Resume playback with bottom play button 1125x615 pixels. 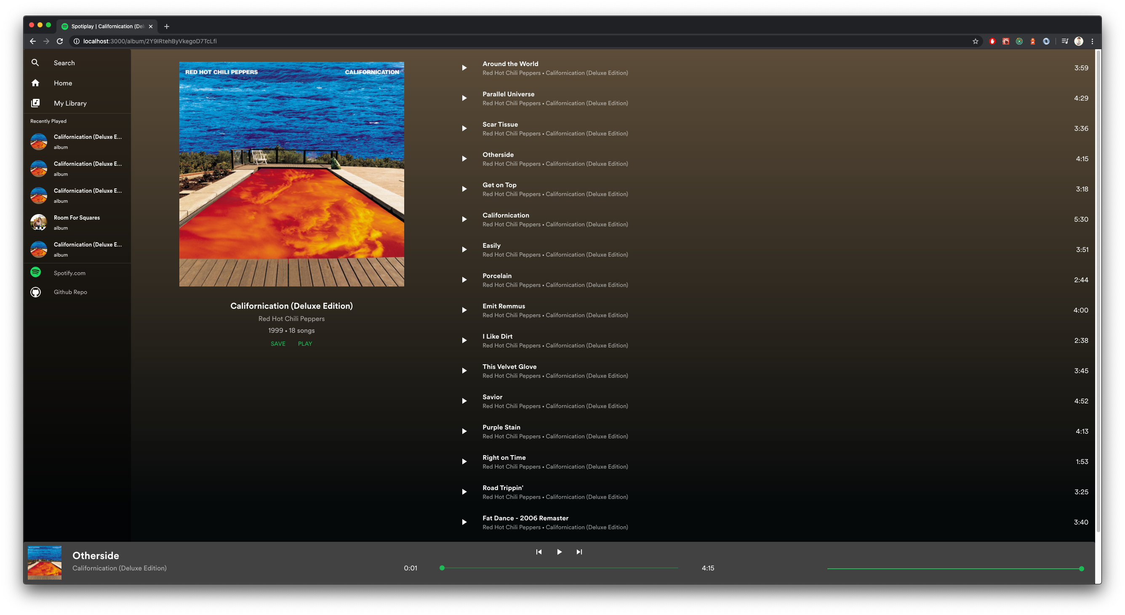coord(559,552)
